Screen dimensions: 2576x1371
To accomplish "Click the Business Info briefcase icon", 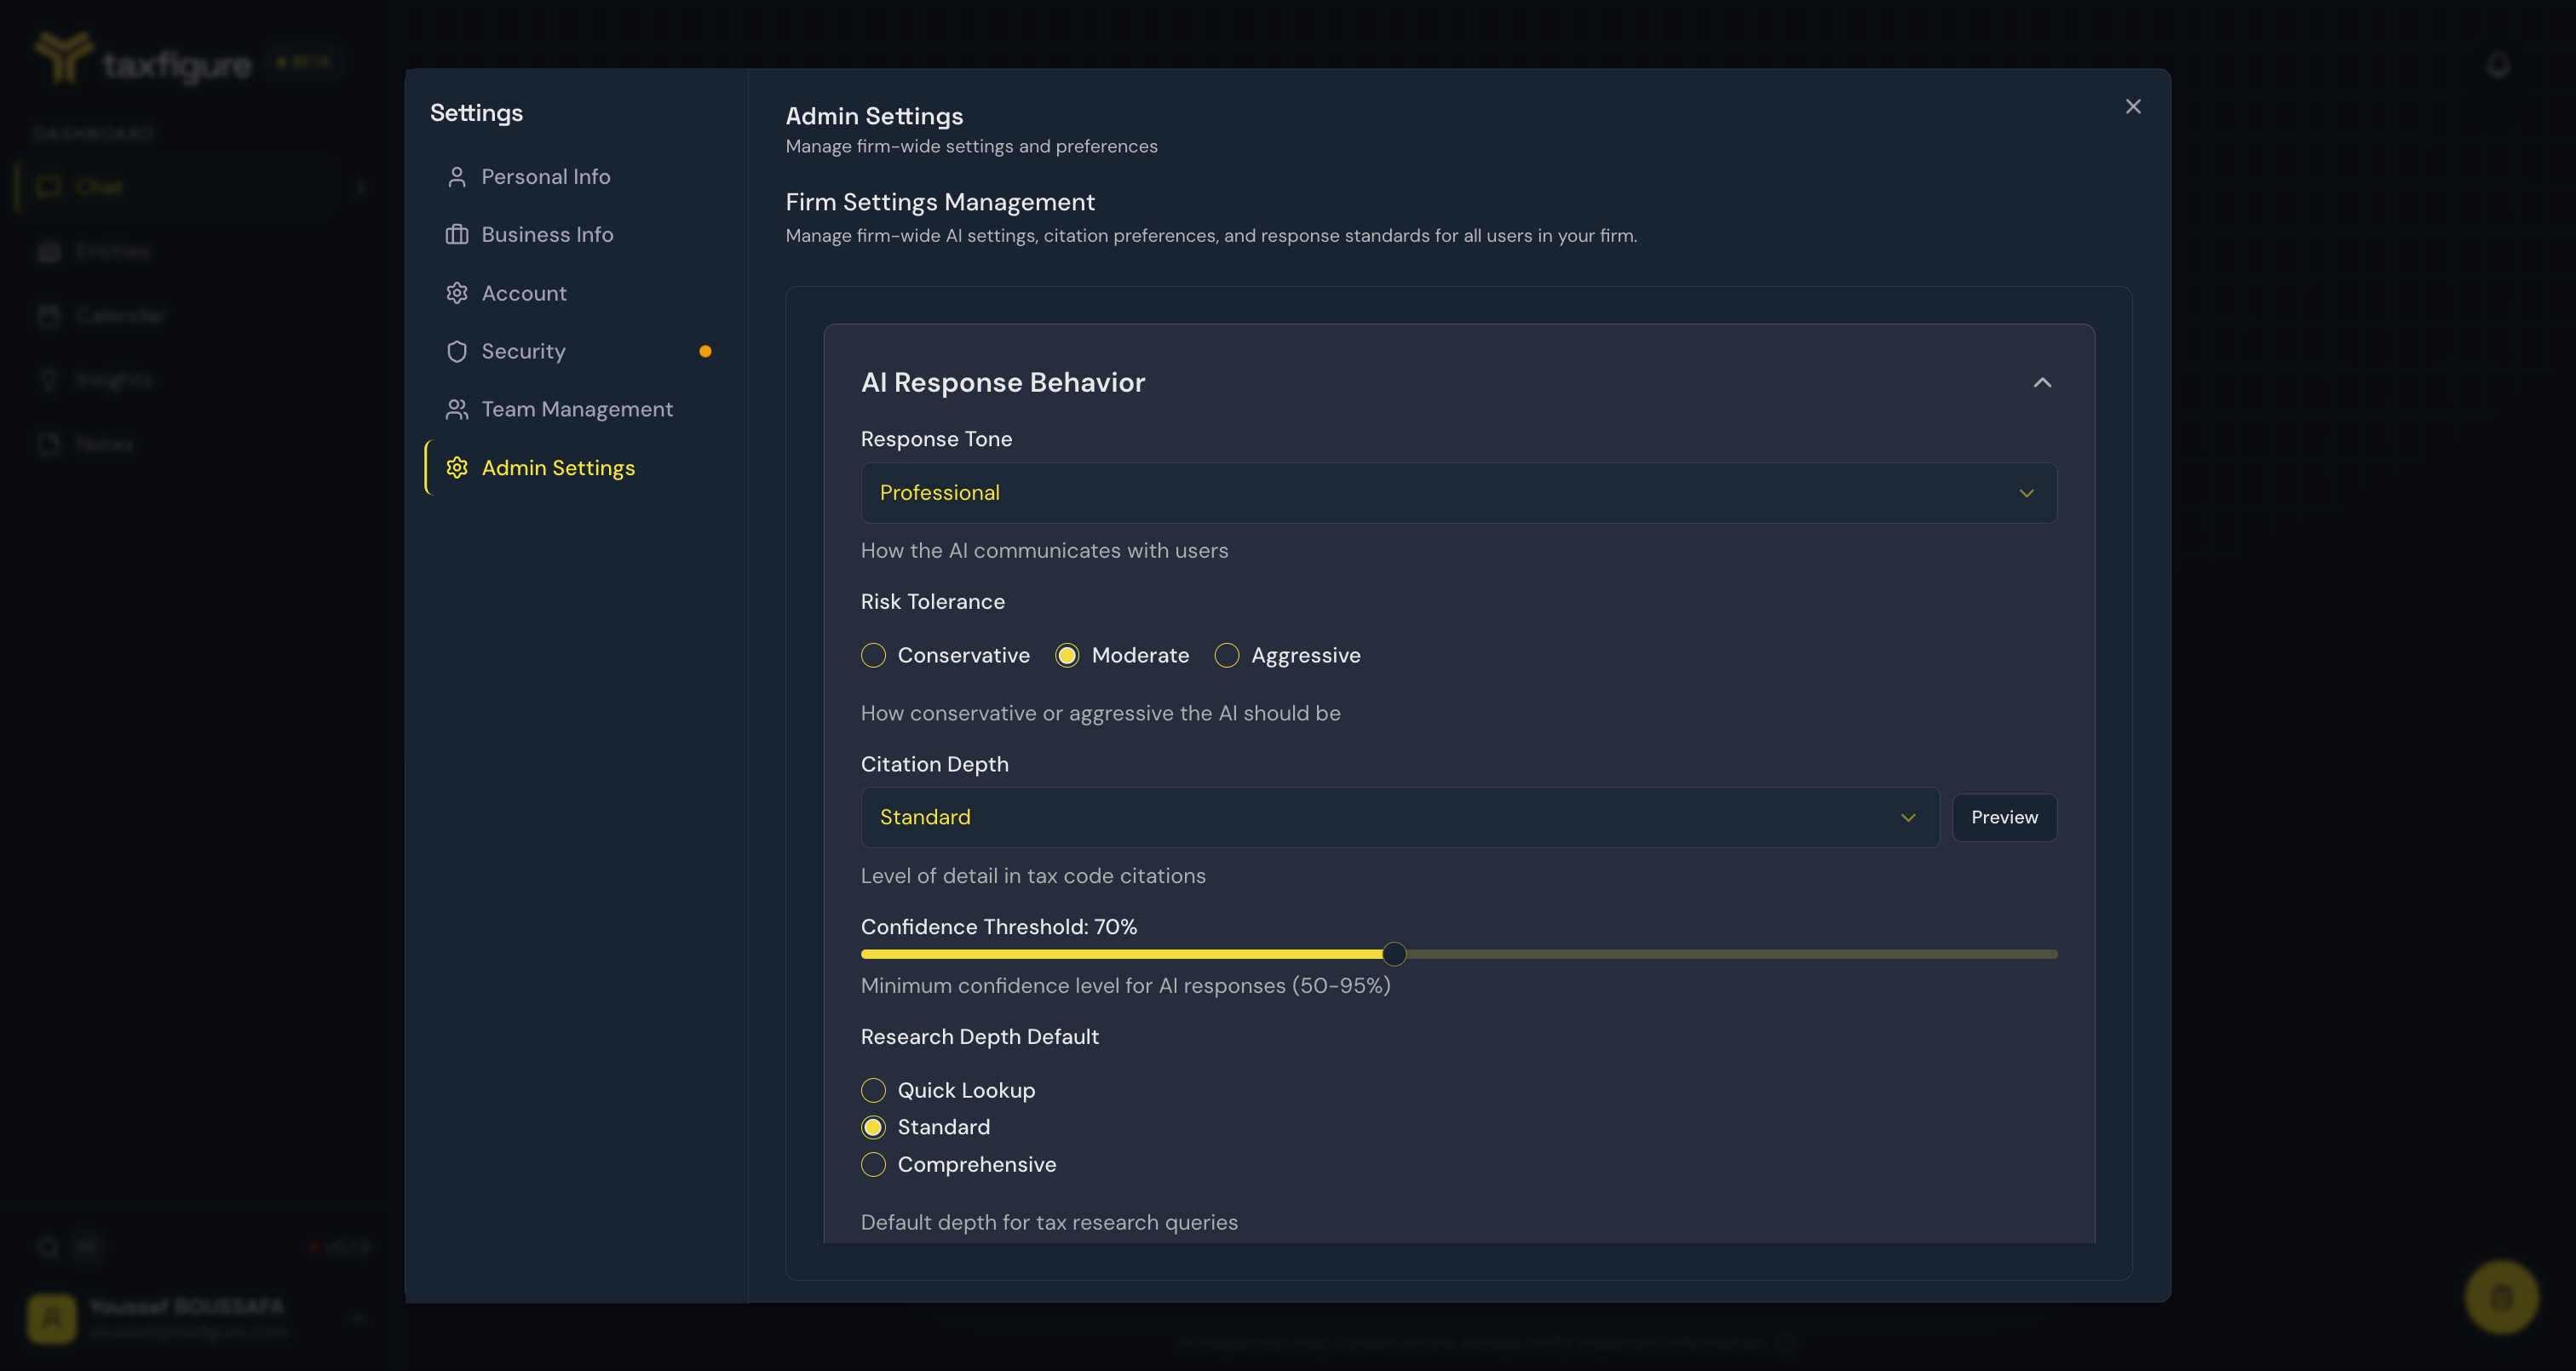I will click(x=457, y=235).
